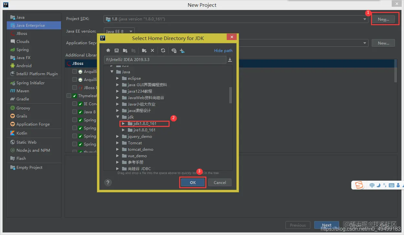The height and width of the screenshot is (235, 404).
Task: Choose Spring leaf icon in sidebar
Action: tap(13, 50)
